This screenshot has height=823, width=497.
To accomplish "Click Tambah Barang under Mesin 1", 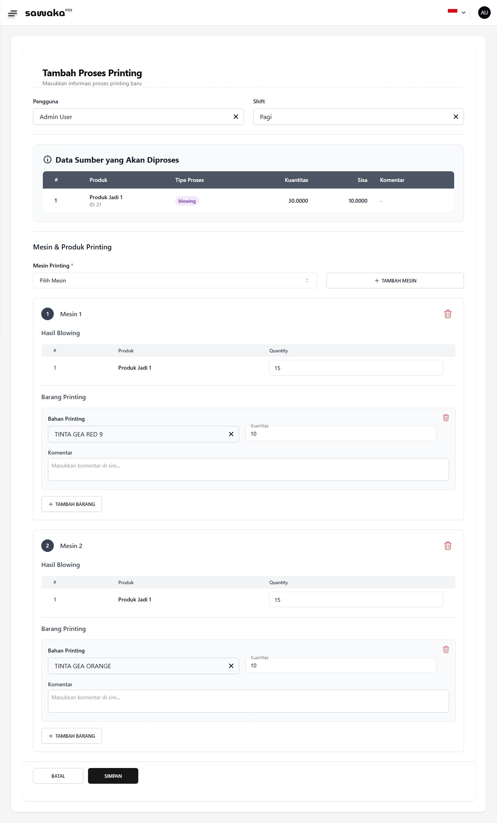I will pyautogui.click(x=72, y=504).
